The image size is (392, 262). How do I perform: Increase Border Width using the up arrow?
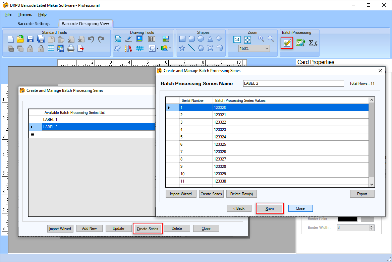(x=372, y=226)
